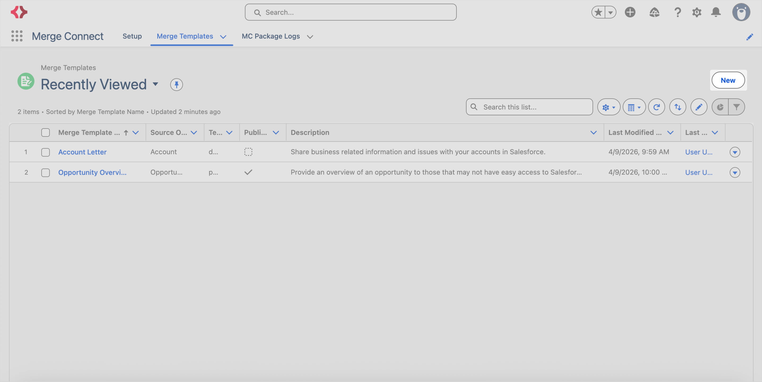Switch to the Setup tab
This screenshot has width=762, height=382.
(132, 36)
